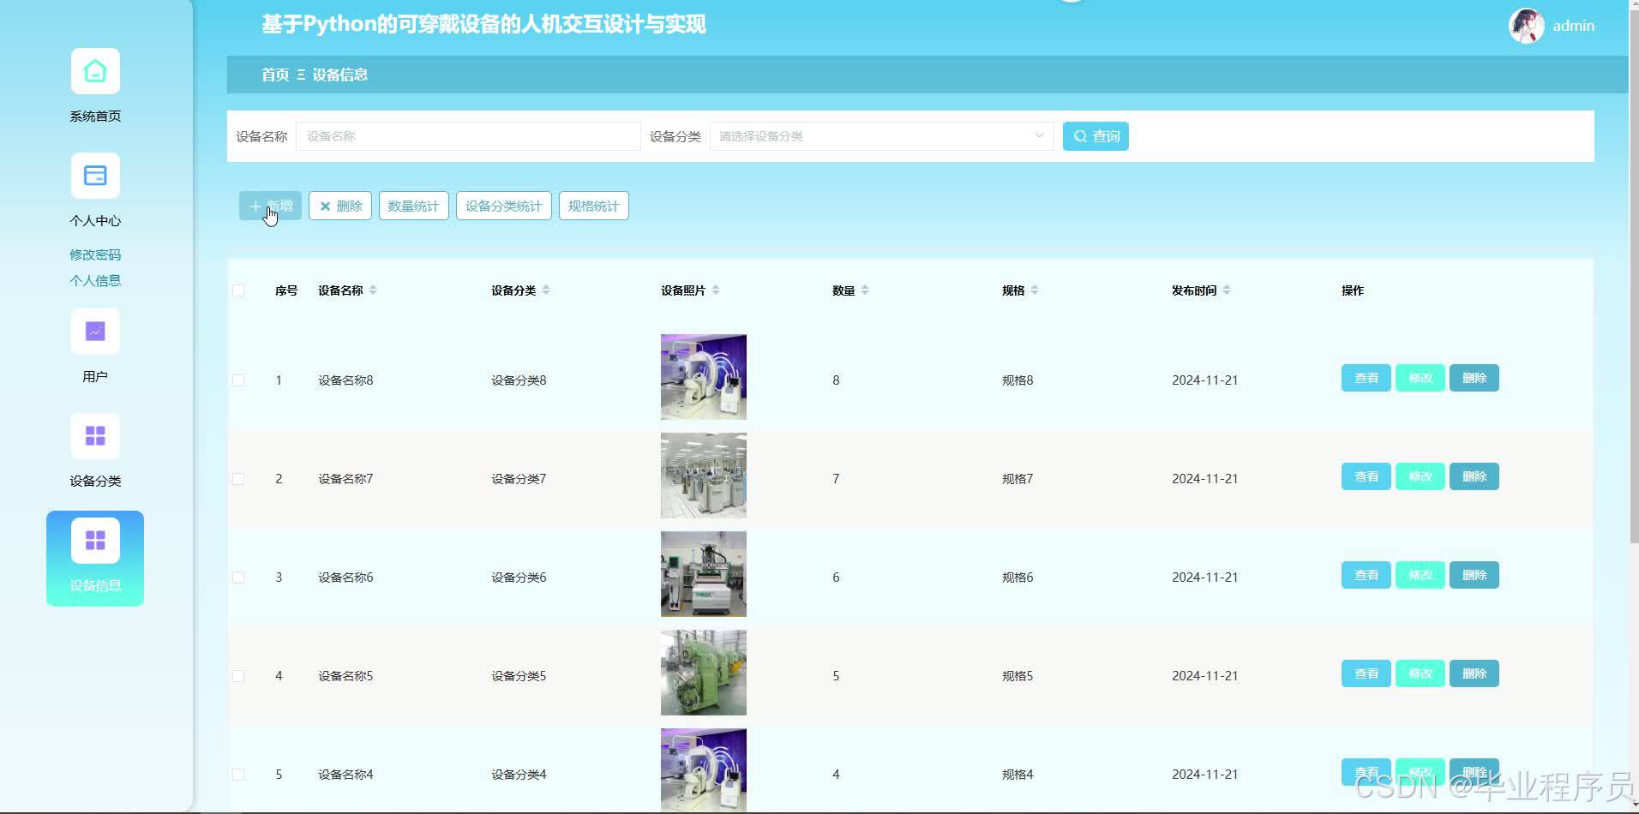Image resolution: width=1639 pixels, height=814 pixels.
Task: Select the highlighted 设备信息 sidebar icon
Action: pos(94,540)
